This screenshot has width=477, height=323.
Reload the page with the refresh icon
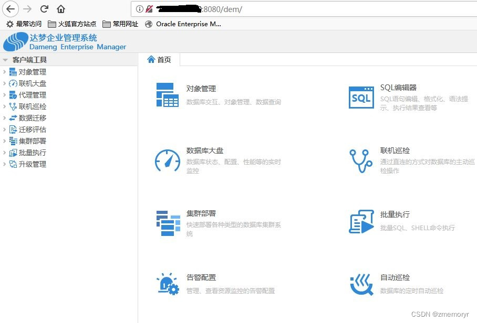[44, 9]
